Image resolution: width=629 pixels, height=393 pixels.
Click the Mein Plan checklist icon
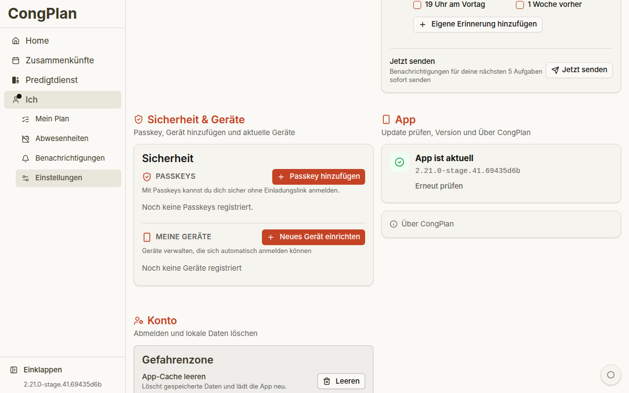point(26,119)
